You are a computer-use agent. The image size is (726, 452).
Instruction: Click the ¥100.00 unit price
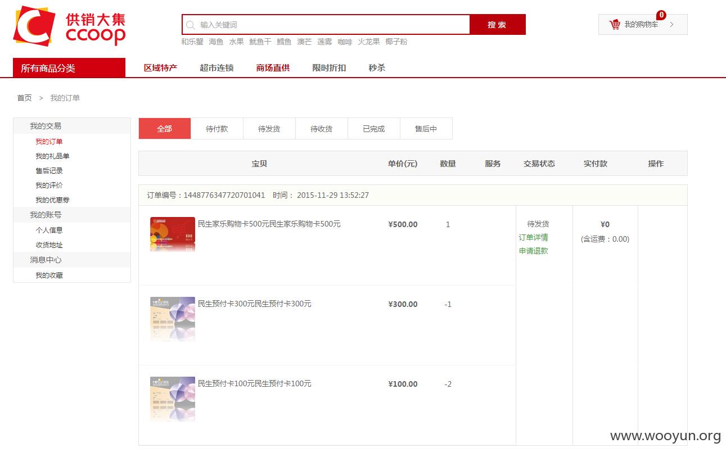point(403,384)
